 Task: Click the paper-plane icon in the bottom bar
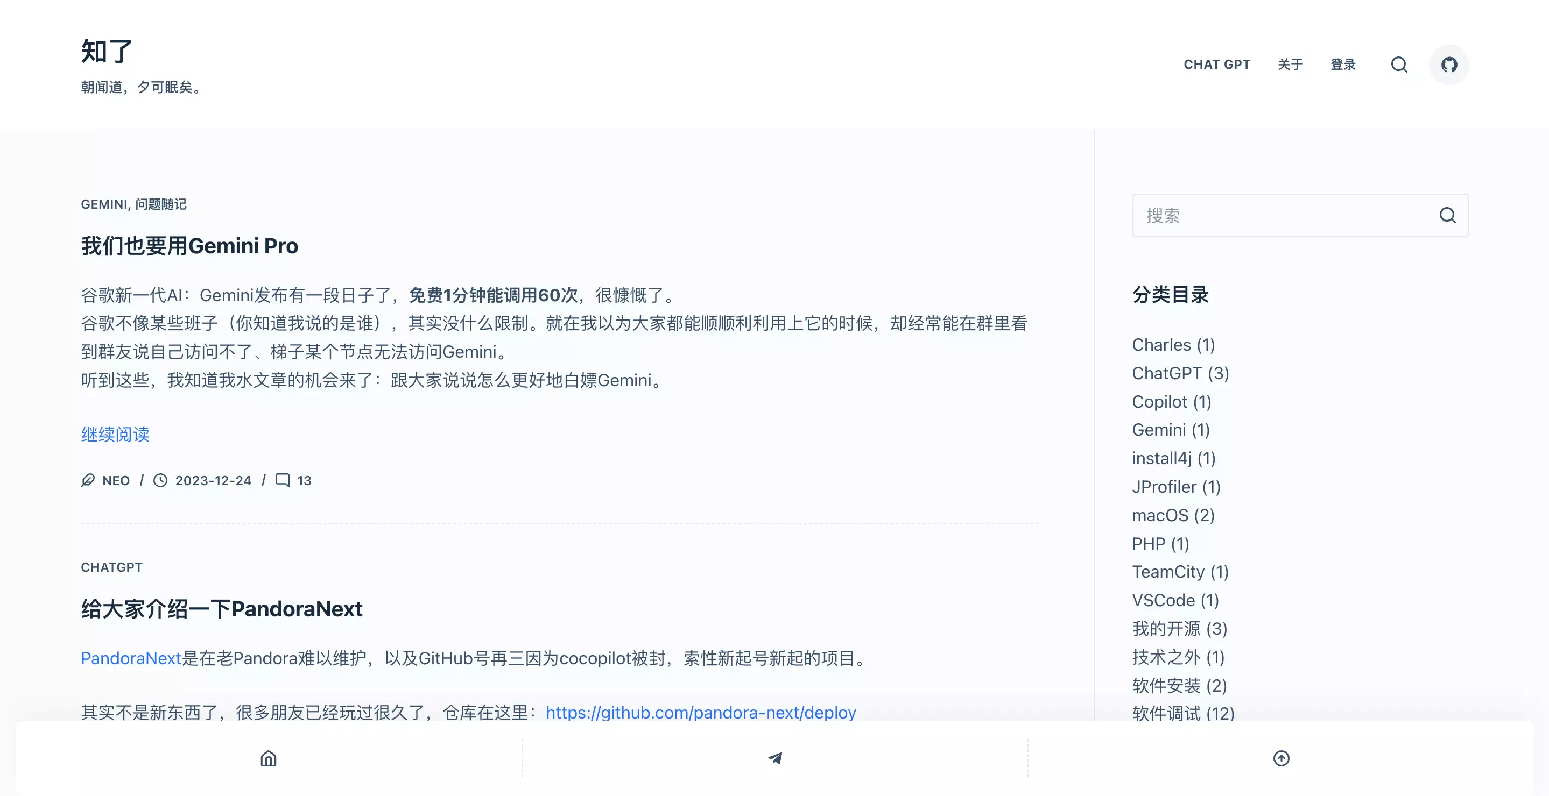point(775,758)
